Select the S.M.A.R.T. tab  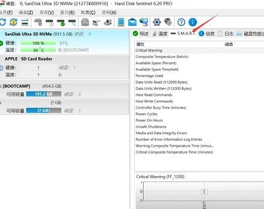click(183, 34)
